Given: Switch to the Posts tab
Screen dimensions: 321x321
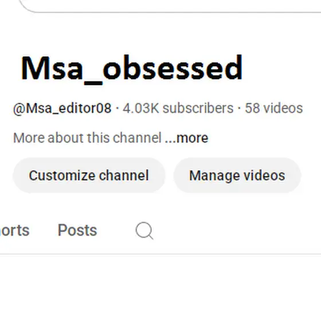Looking at the screenshot, I should (x=77, y=230).
